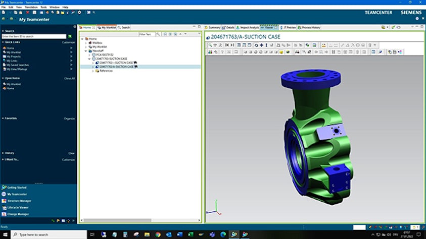This screenshot has width=426, height=239.
Task: Open the Edit menu
Action: [x=11, y=7]
